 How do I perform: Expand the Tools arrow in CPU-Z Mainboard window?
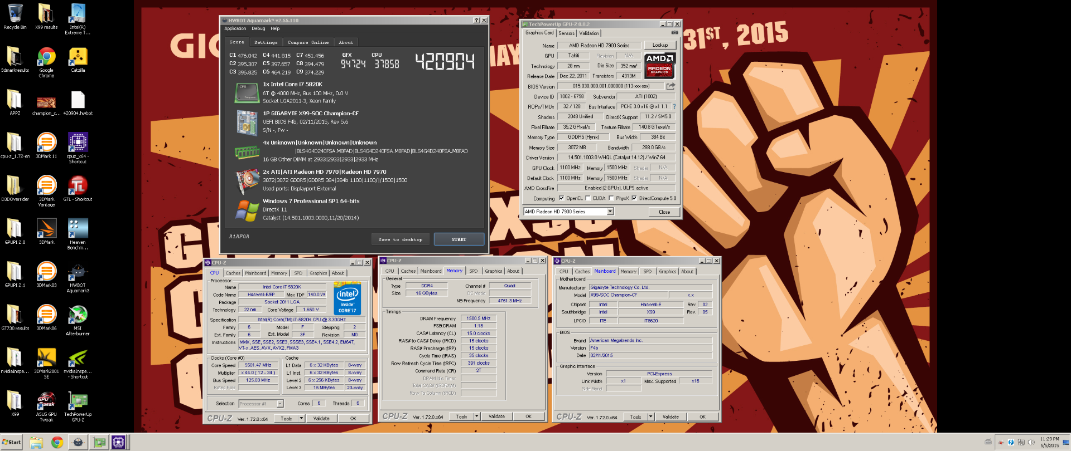coord(650,417)
